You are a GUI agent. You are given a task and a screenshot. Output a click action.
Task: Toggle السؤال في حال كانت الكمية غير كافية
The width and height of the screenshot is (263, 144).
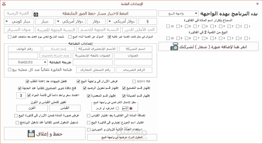coord(109,37)
